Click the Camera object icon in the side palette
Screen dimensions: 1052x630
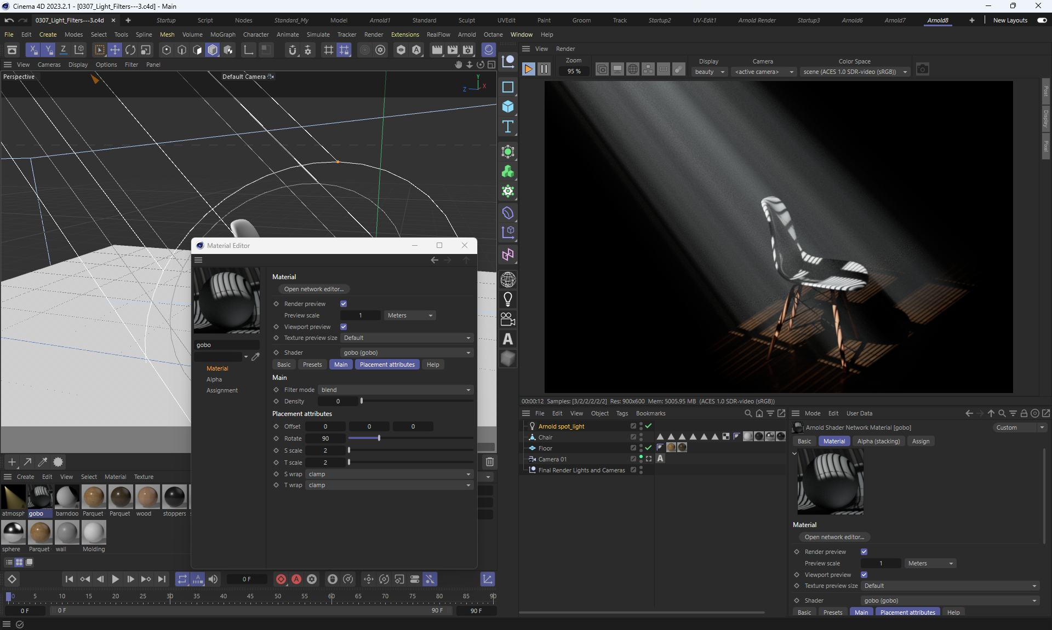508,319
